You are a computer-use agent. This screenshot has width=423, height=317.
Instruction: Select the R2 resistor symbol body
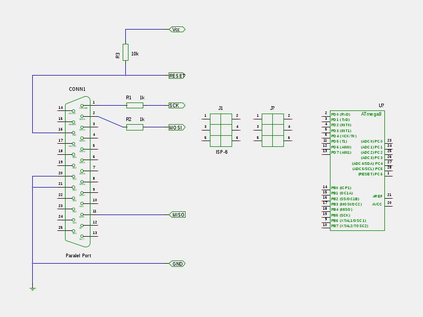tap(135, 127)
